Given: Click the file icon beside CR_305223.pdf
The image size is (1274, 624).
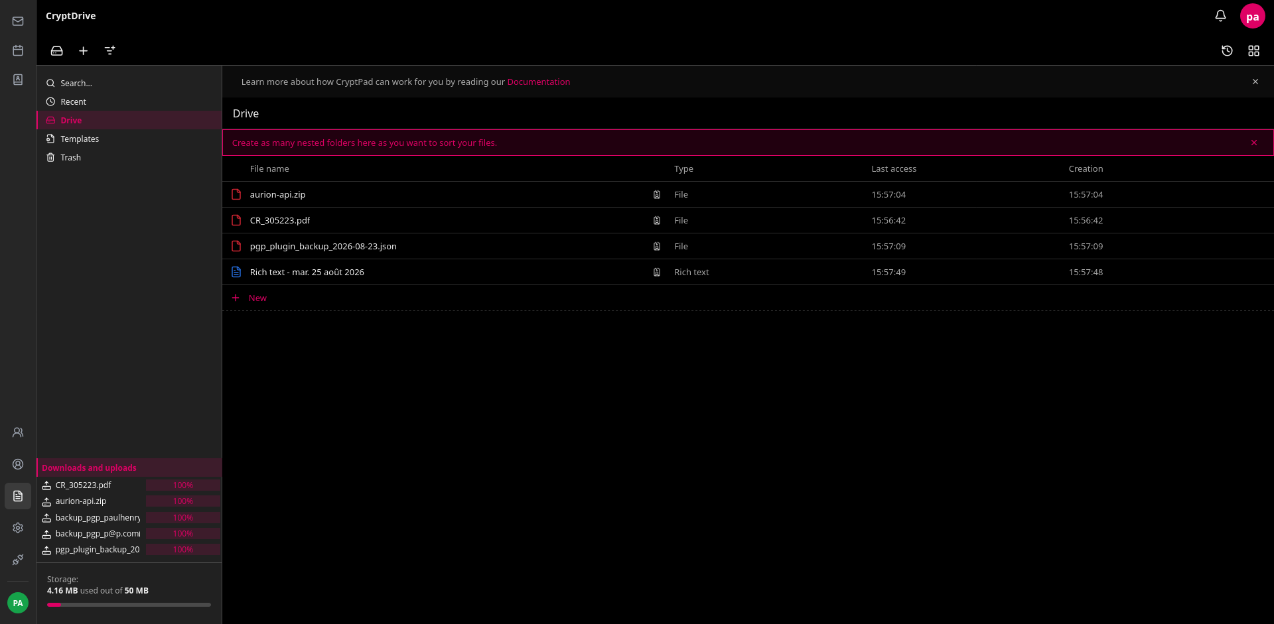Looking at the screenshot, I should tap(236, 220).
